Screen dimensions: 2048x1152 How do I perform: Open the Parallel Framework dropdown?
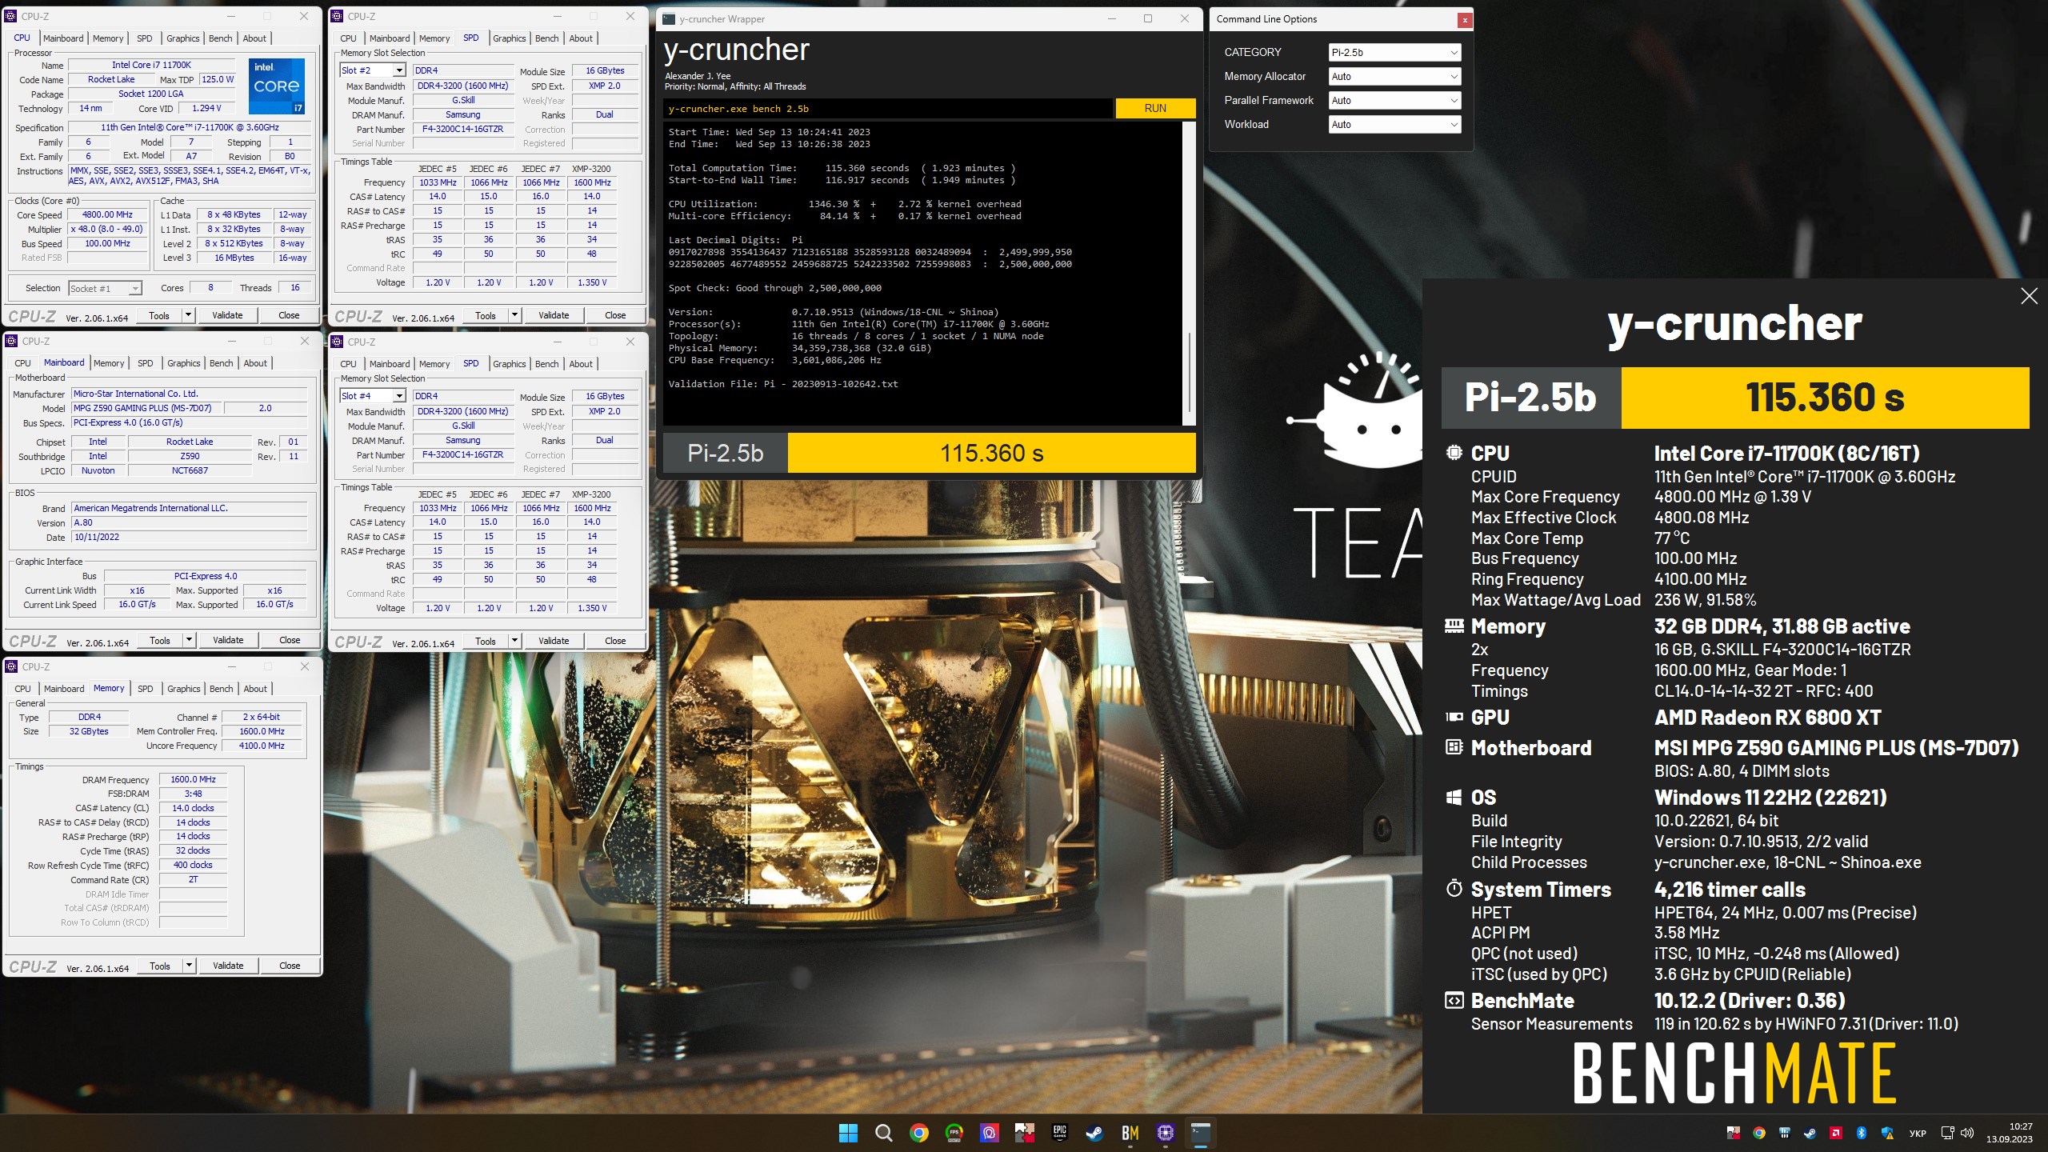[1394, 101]
